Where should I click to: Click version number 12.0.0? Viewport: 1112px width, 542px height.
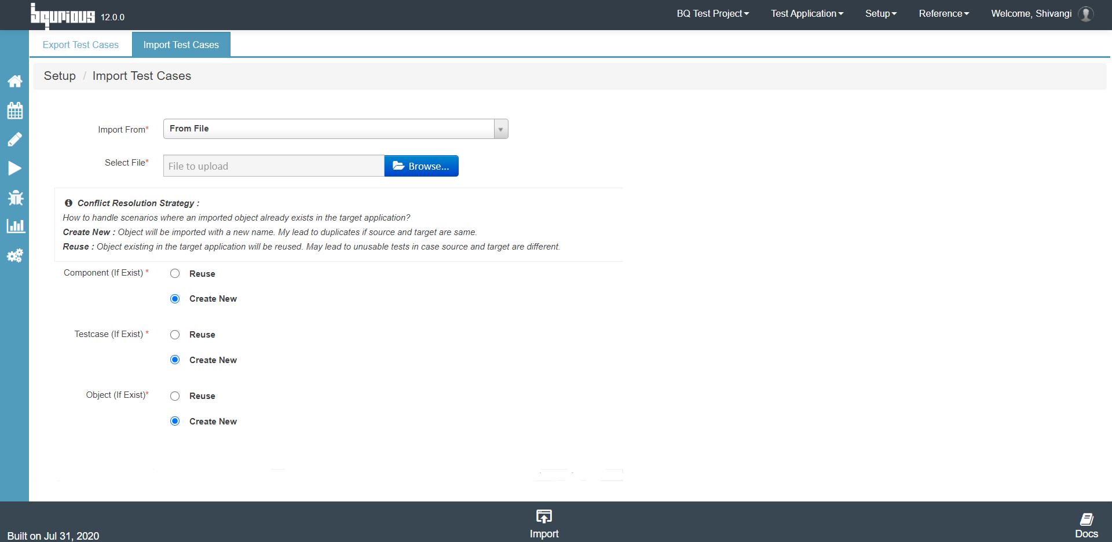(x=113, y=17)
